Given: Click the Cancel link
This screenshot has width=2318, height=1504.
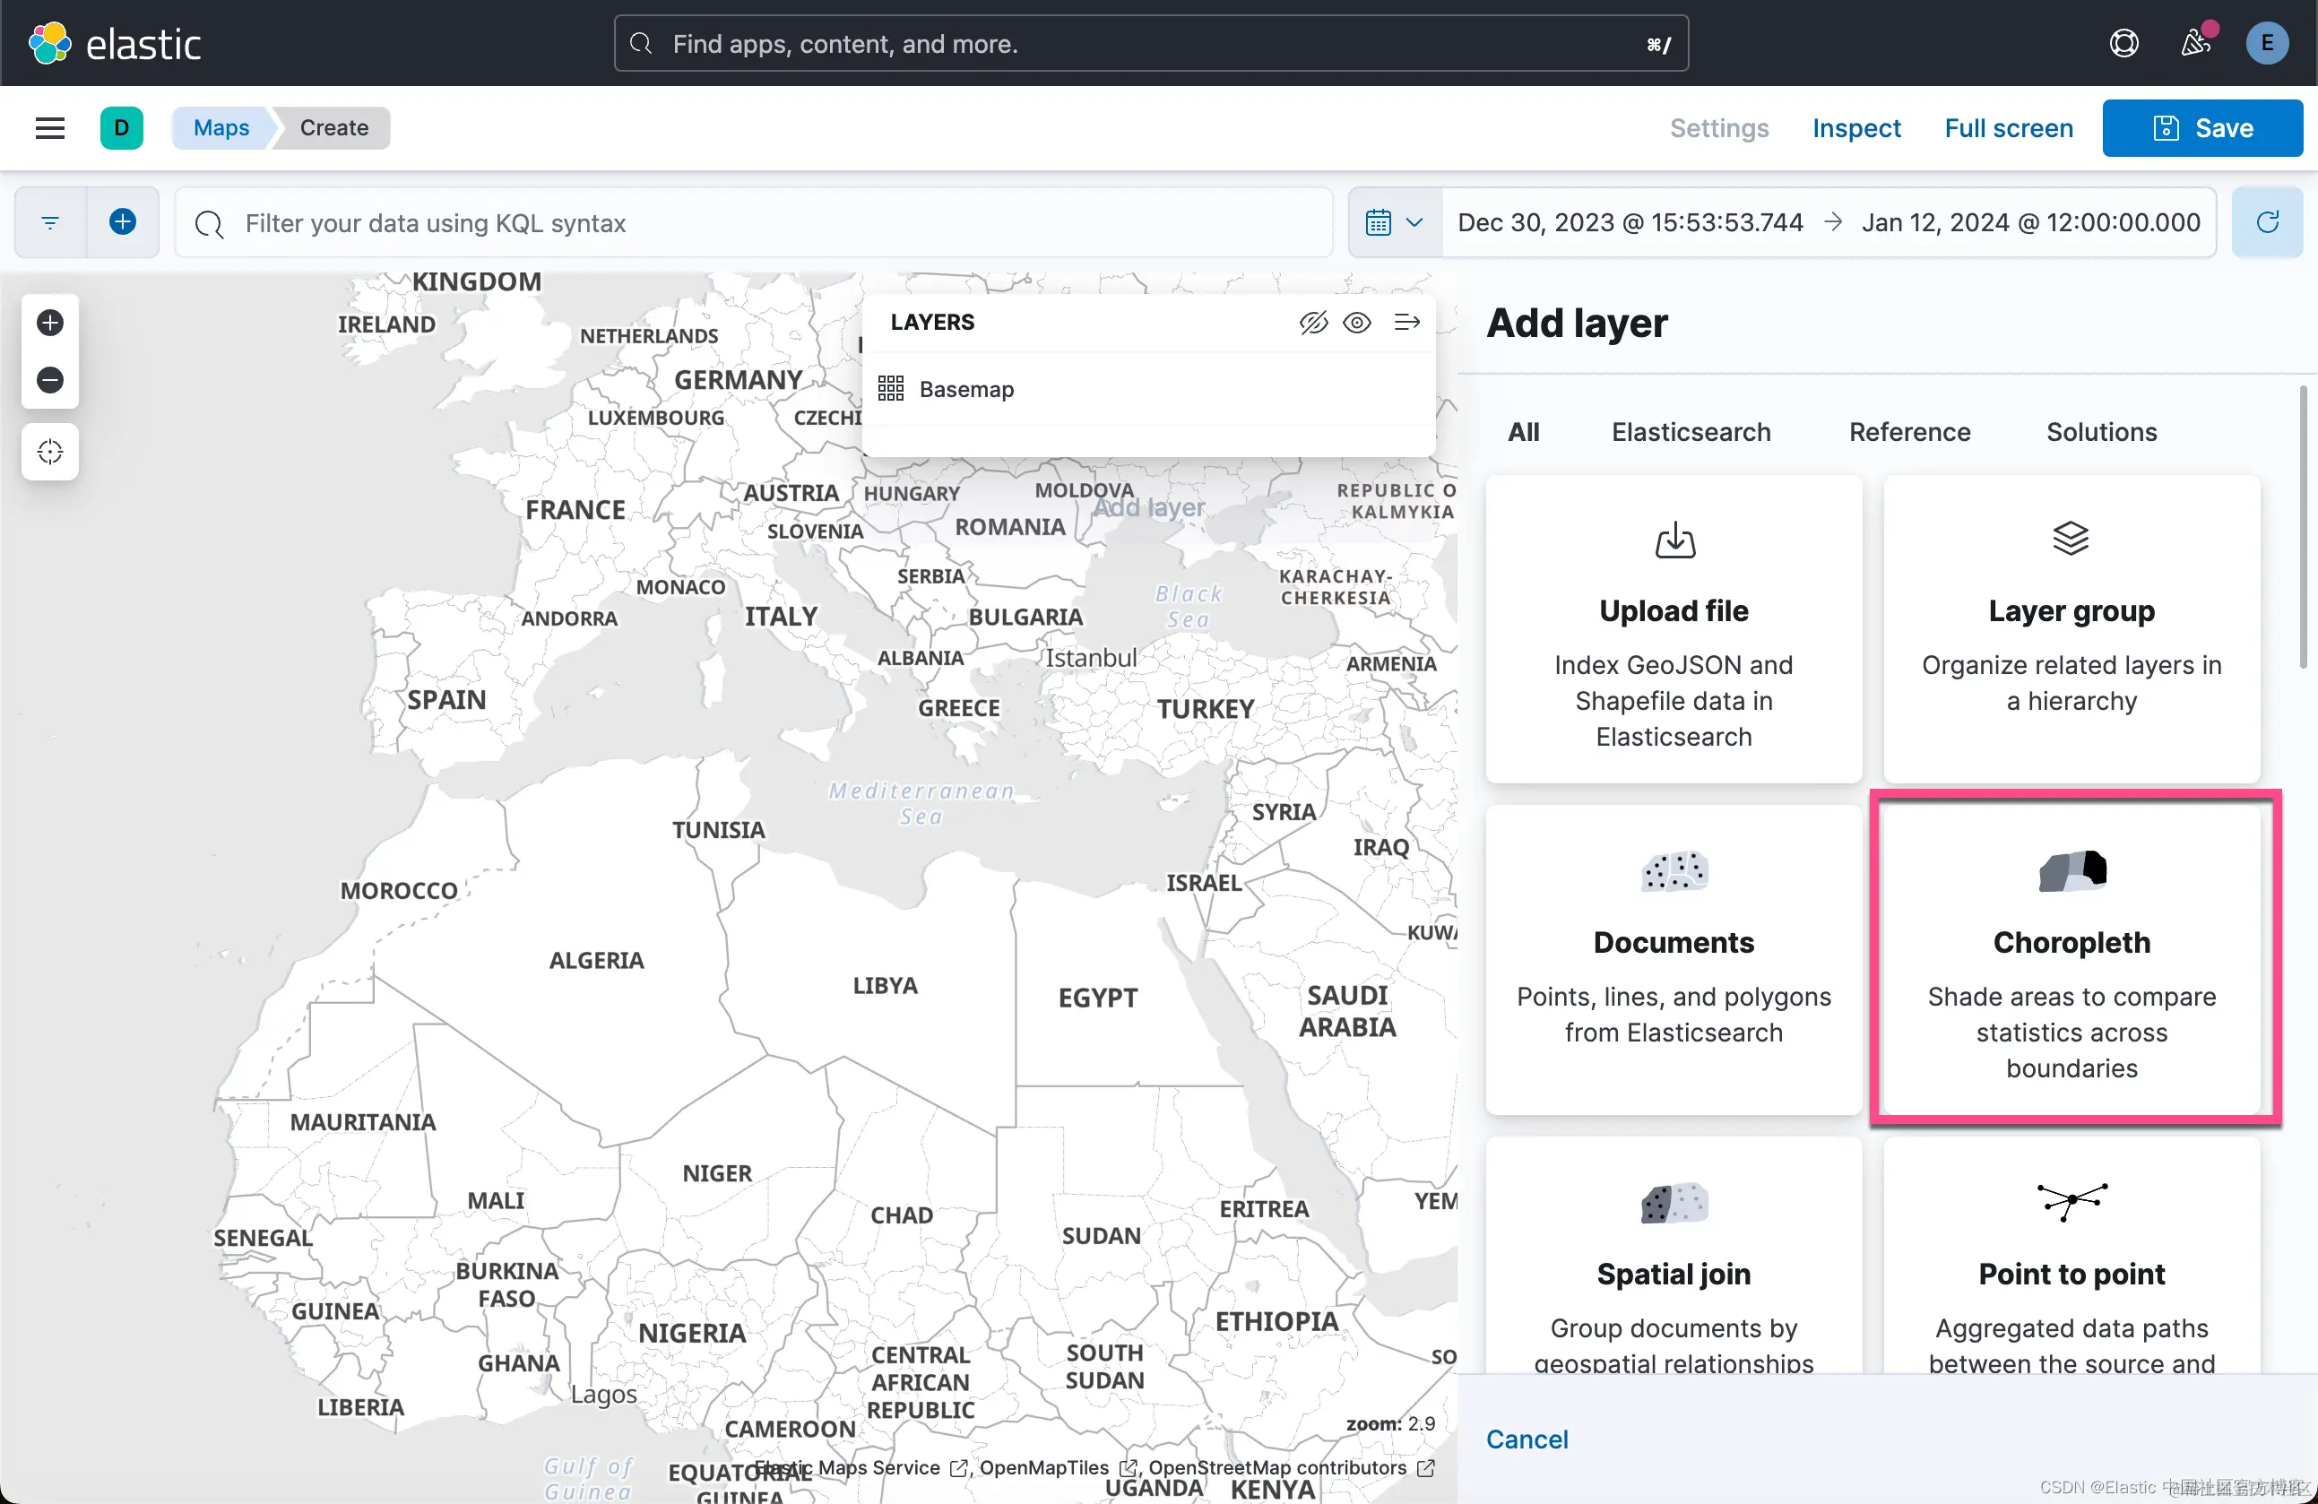Looking at the screenshot, I should [1527, 1439].
